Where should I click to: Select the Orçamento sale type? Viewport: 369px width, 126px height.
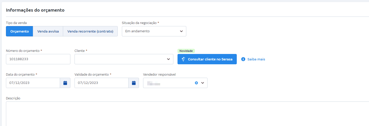[19, 31]
